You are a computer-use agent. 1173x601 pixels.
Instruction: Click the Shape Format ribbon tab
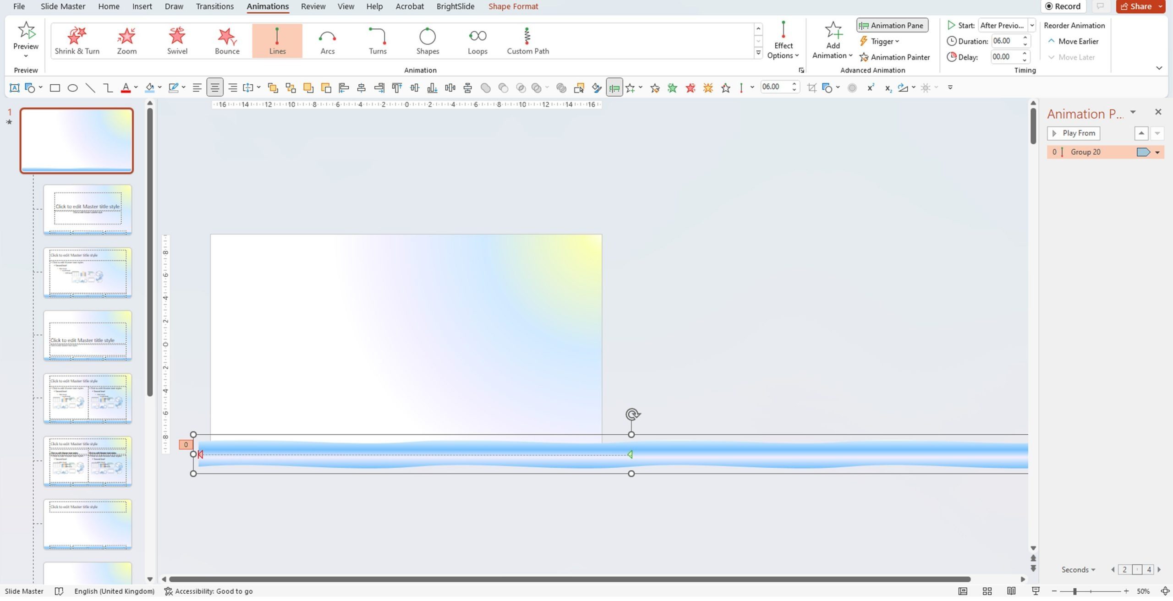(514, 6)
